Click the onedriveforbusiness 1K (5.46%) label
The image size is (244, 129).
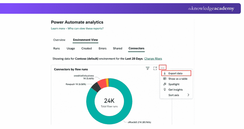[84, 77]
